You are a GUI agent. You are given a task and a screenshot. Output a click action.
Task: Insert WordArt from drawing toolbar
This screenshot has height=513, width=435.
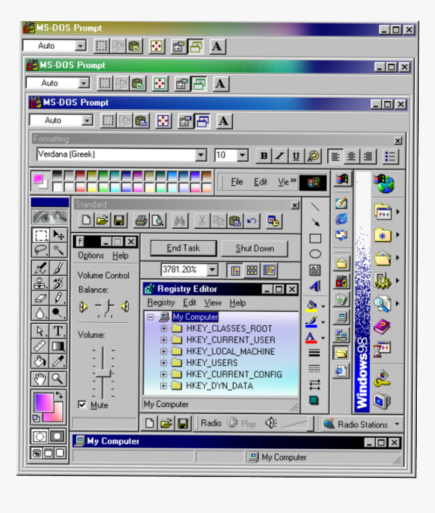pos(315,286)
